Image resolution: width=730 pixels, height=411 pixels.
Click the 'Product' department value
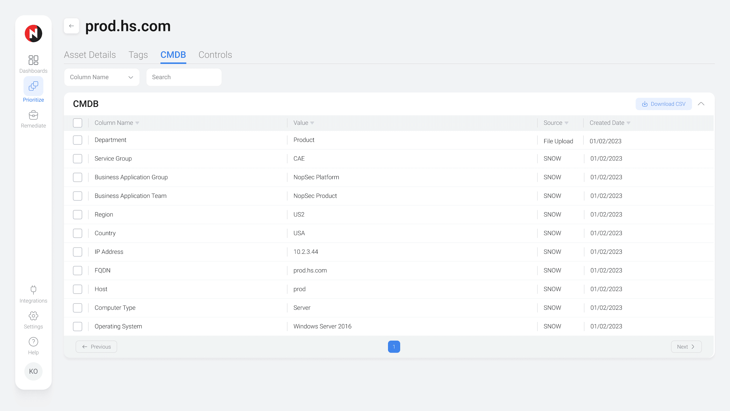pos(304,140)
